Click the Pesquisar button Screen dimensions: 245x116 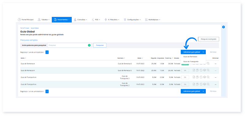click(100, 45)
